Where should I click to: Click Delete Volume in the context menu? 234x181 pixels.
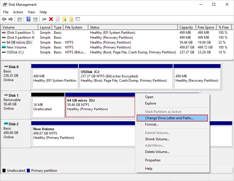point(157,152)
